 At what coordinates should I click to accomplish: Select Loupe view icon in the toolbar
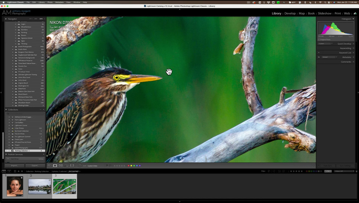point(55,166)
